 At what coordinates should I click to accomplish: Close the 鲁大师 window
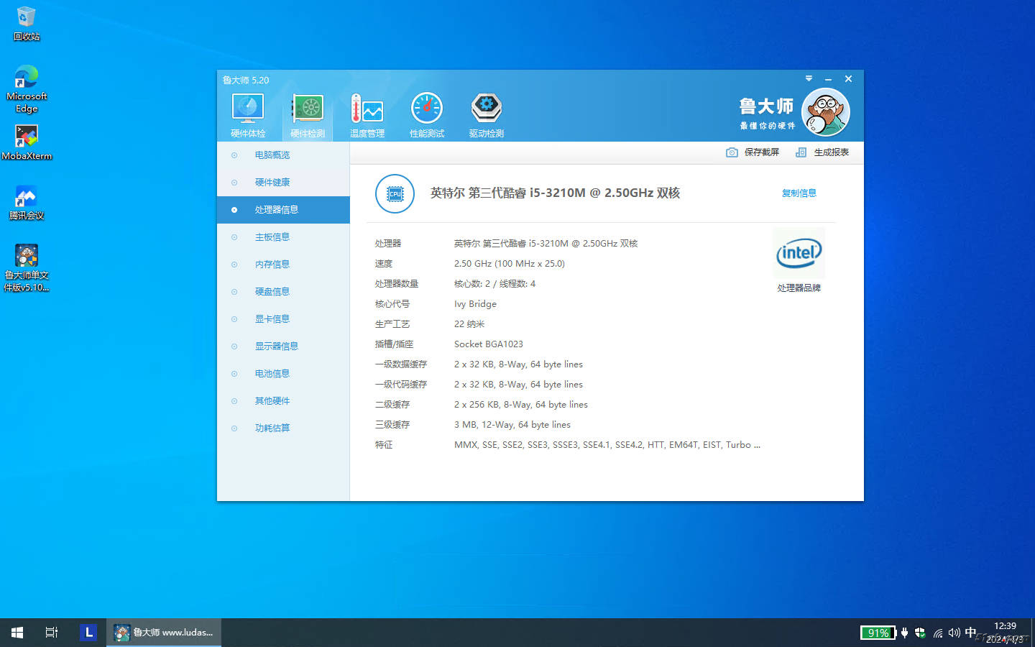pyautogui.click(x=848, y=79)
